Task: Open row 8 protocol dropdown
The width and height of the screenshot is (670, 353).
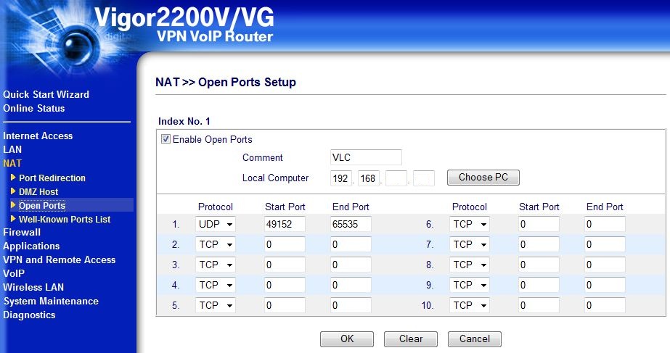Action: point(469,265)
